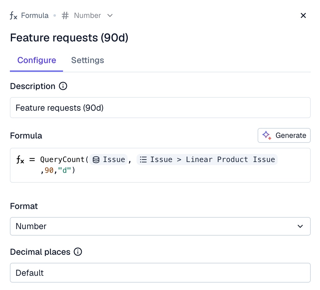This screenshot has height=290, width=320.
Task: Click the Description text field
Action: (x=160, y=108)
